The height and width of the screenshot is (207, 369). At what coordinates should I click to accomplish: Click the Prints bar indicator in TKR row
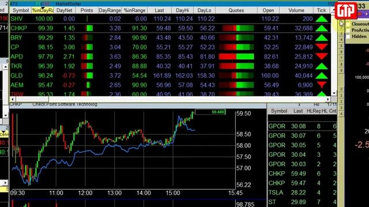click(x=87, y=66)
